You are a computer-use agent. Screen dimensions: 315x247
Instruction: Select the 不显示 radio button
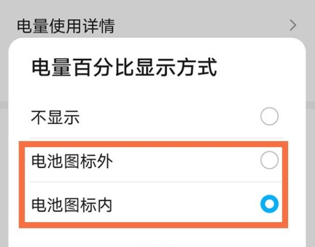click(x=269, y=117)
